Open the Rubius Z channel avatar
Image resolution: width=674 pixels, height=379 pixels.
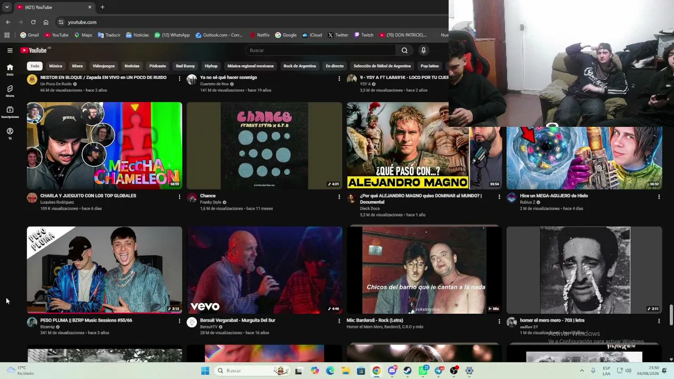(x=511, y=198)
